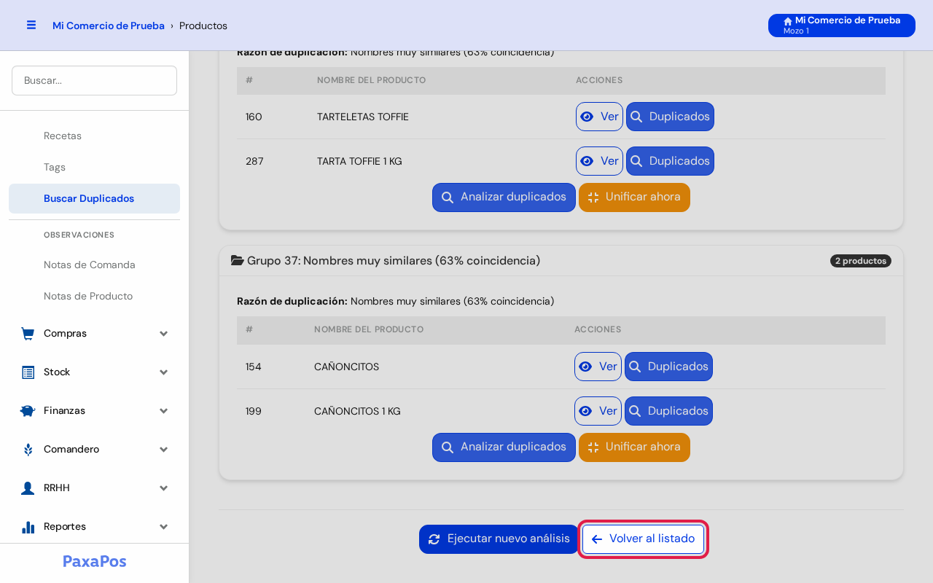Click the Reportes bar chart icon
The height and width of the screenshot is (583, 933).
pos(28,527)
